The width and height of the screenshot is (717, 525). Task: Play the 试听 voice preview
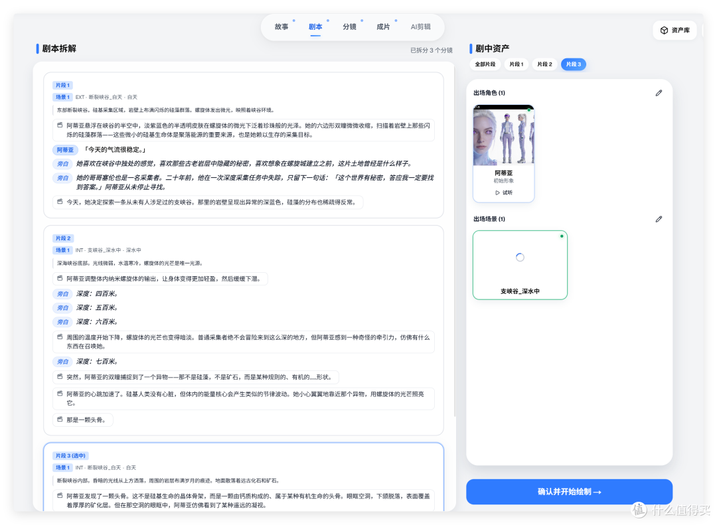[503, 192]
